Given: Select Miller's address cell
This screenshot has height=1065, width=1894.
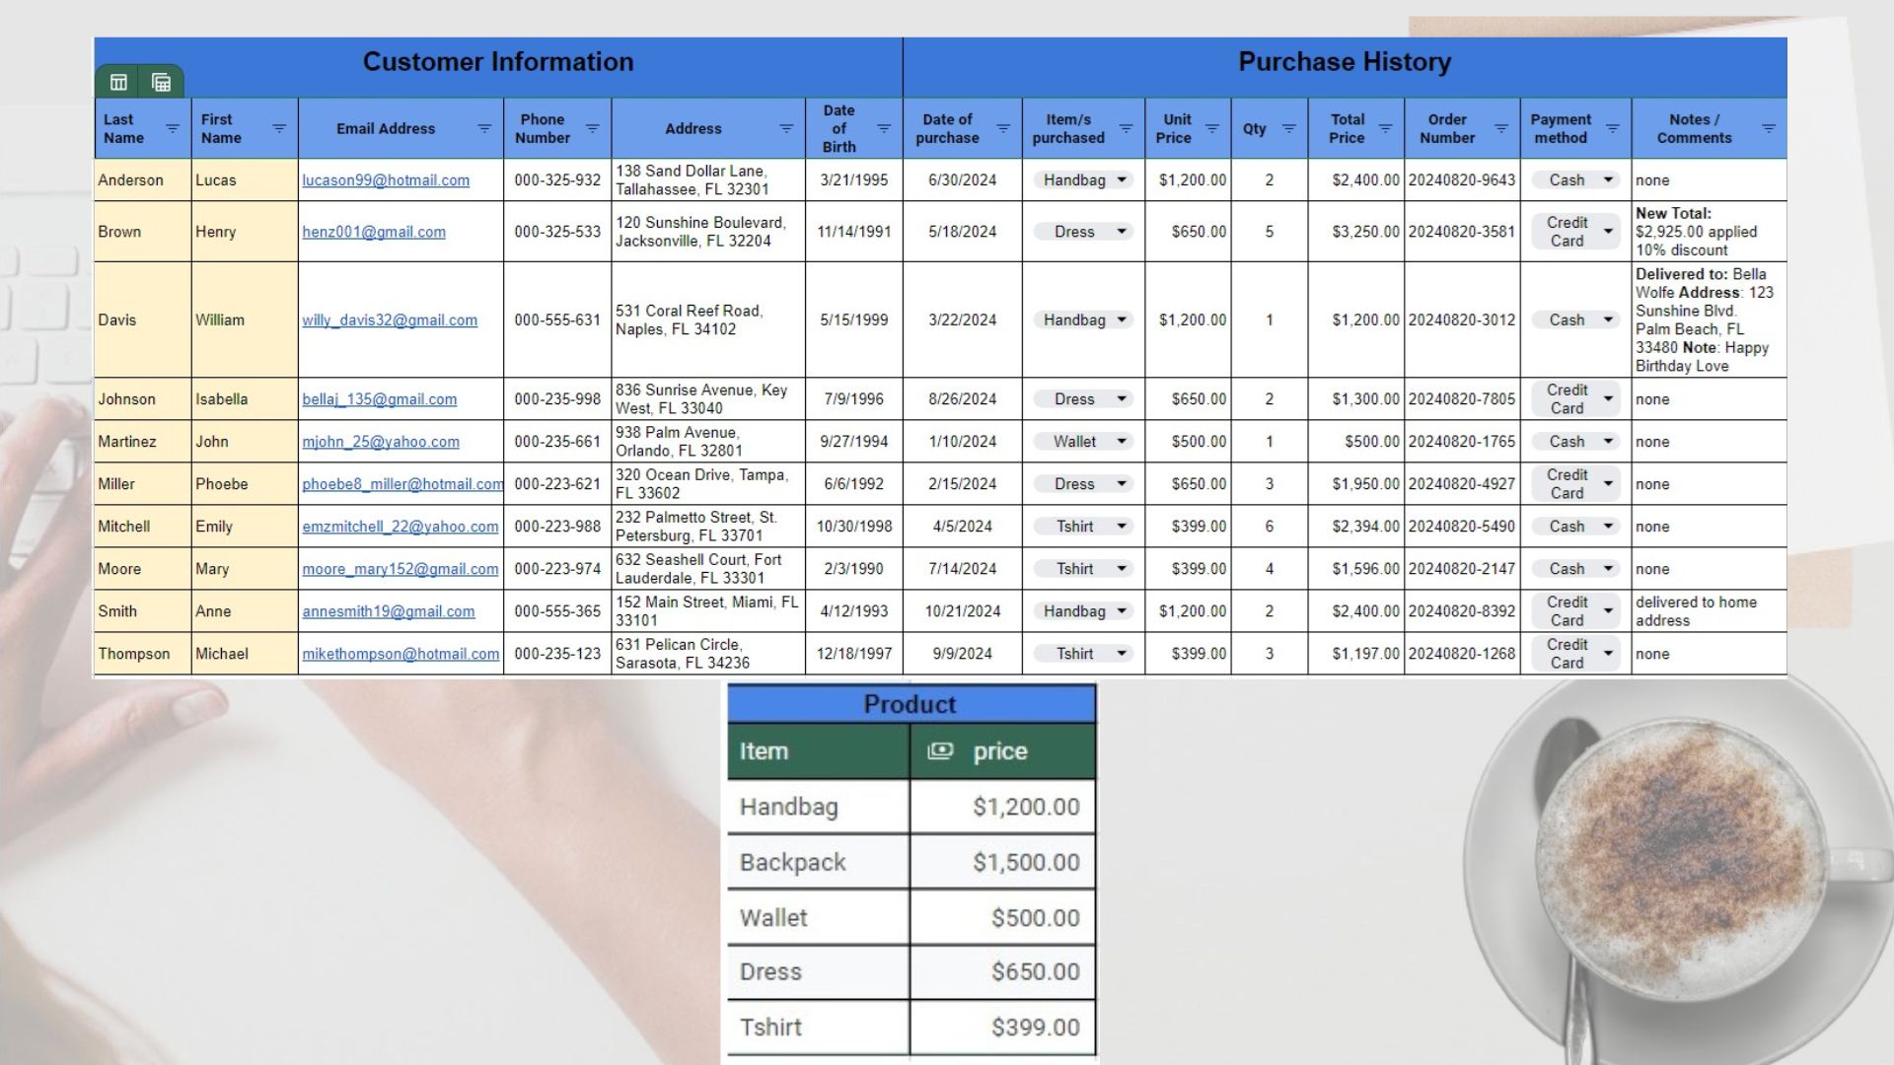Looking at the screenshot, I should [x=707, y=484].
